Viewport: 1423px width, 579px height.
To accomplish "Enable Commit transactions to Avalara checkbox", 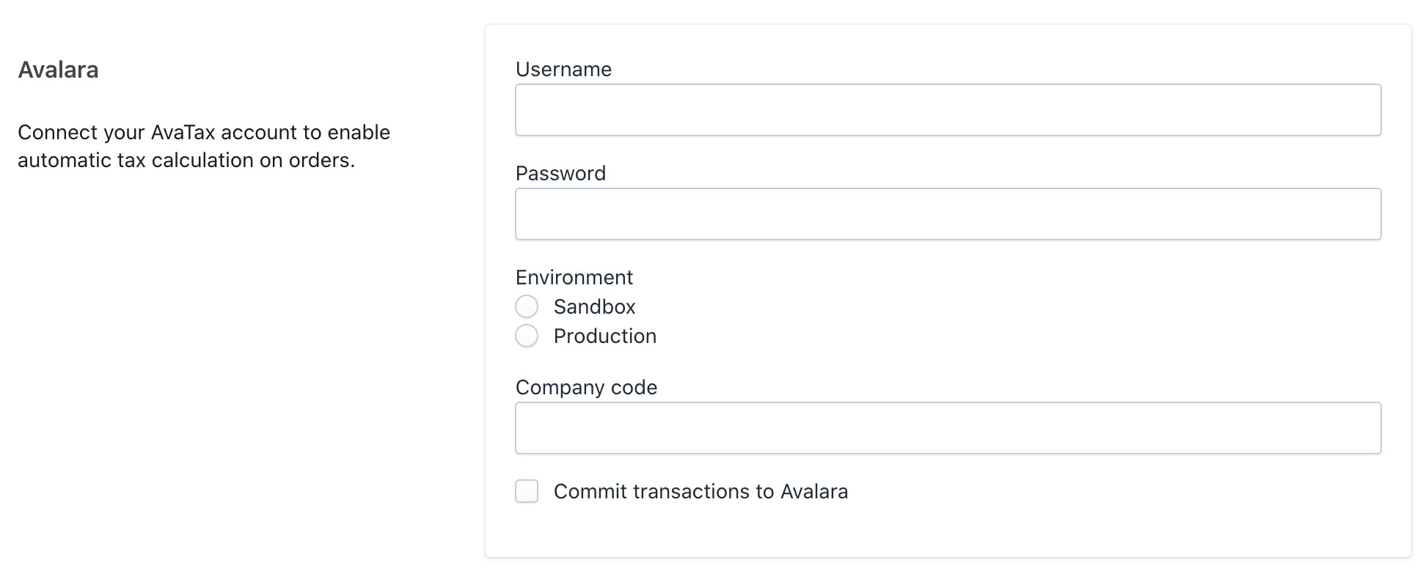I will point(527,491).
